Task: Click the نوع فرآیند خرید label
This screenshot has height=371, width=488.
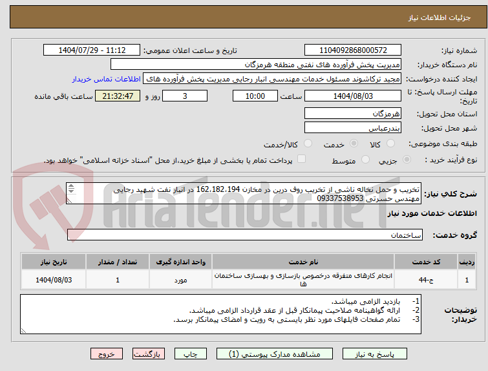Action: click(x=451, y=160)
